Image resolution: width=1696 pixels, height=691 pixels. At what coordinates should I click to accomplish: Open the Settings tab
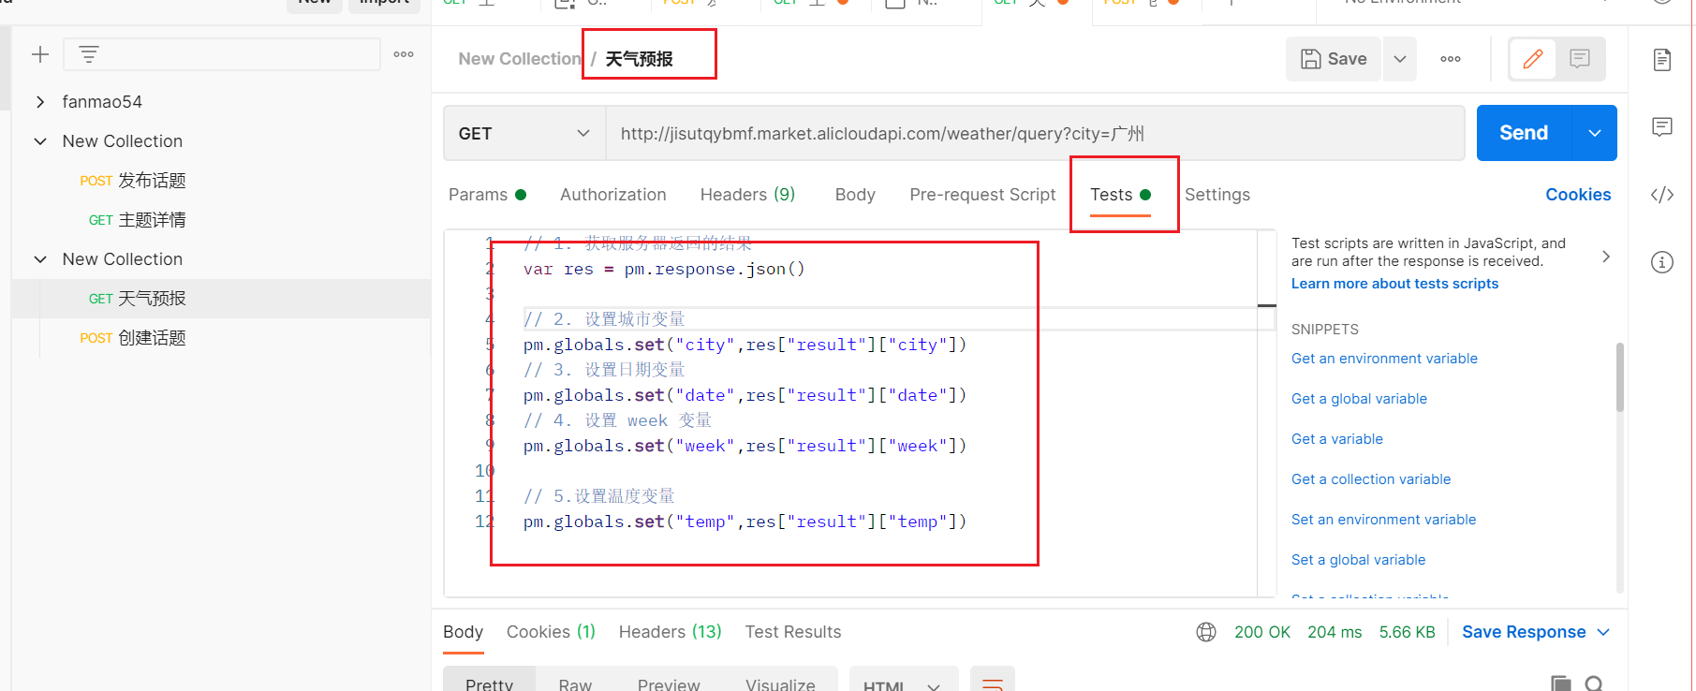(1217, 195)
